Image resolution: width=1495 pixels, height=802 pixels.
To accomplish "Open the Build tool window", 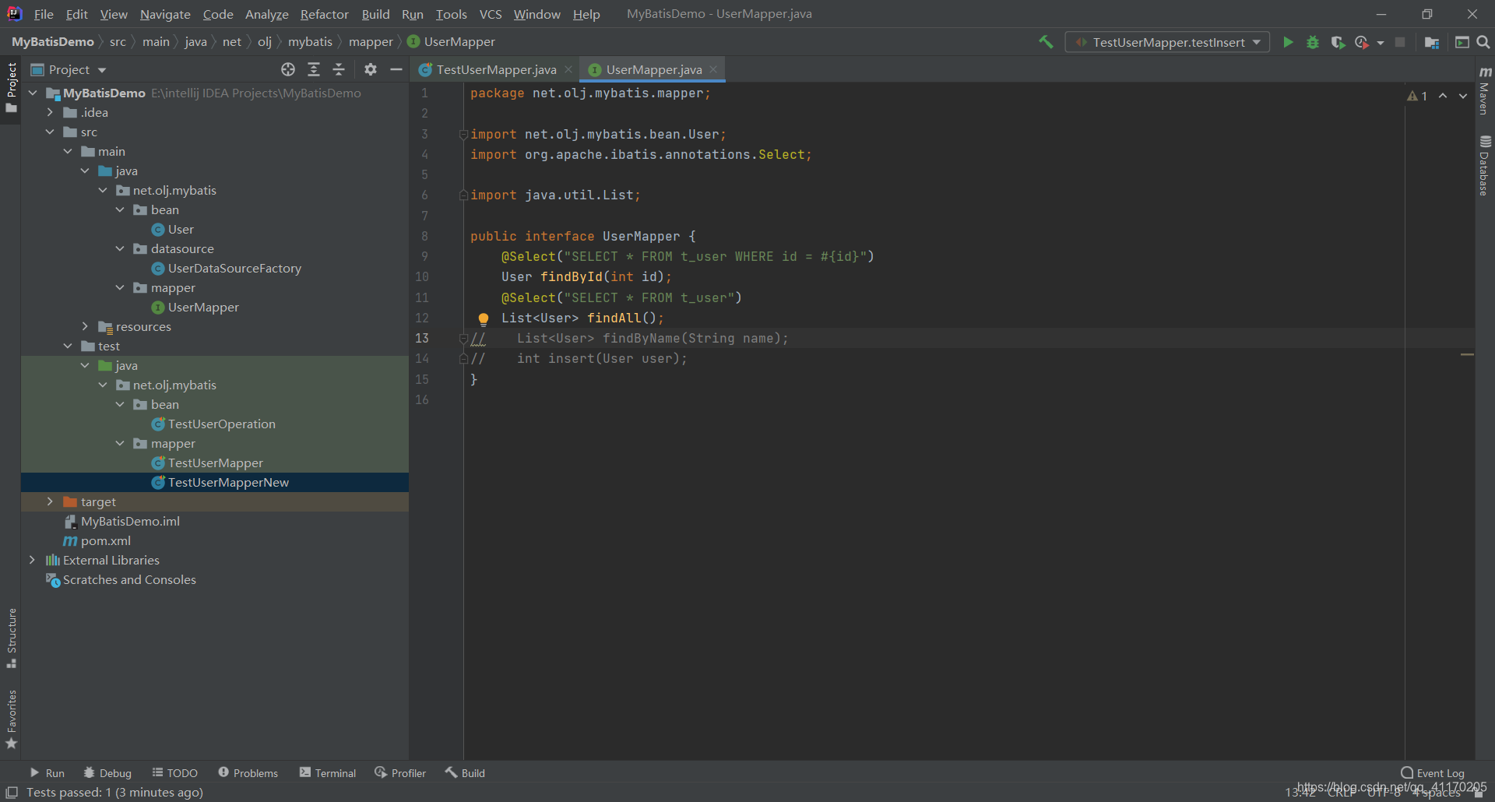I will 466,772.
